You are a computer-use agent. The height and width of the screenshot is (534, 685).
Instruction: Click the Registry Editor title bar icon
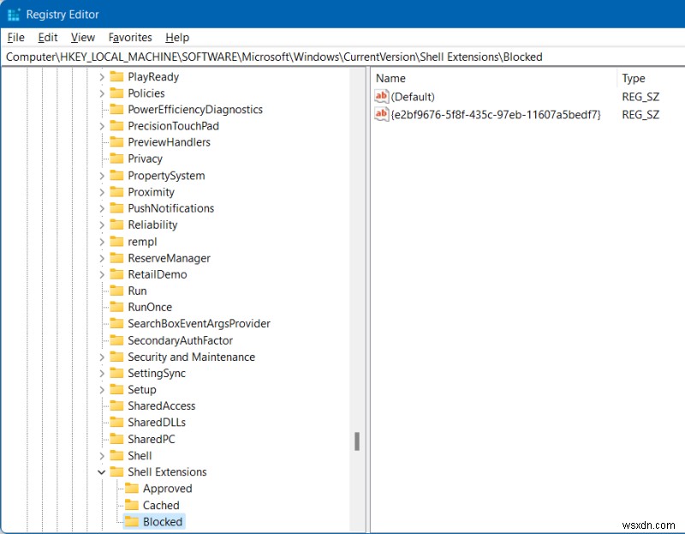(x=12, y=14)
